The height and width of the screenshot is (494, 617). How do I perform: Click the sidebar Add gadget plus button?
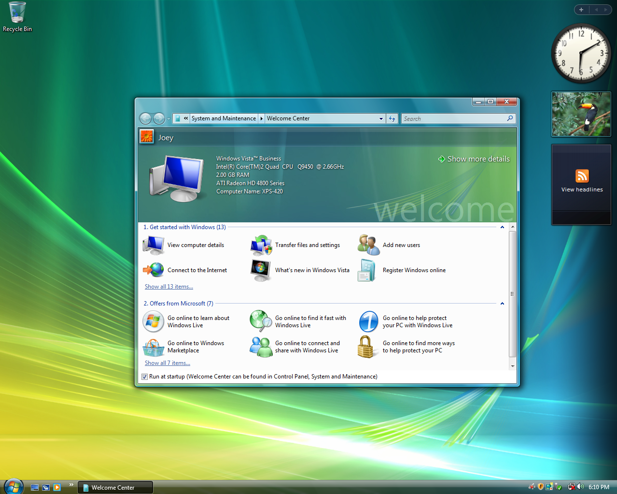click(581, 10)
